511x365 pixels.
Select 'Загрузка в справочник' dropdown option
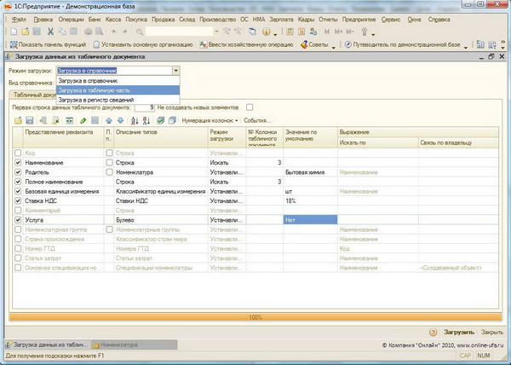point(118,80)
